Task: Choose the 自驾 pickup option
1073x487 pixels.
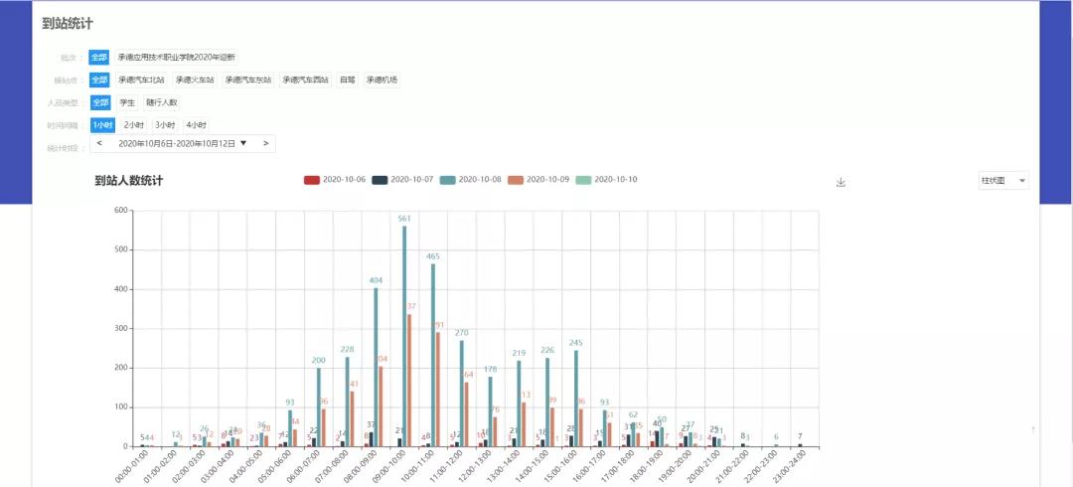Action: (347, 80)
